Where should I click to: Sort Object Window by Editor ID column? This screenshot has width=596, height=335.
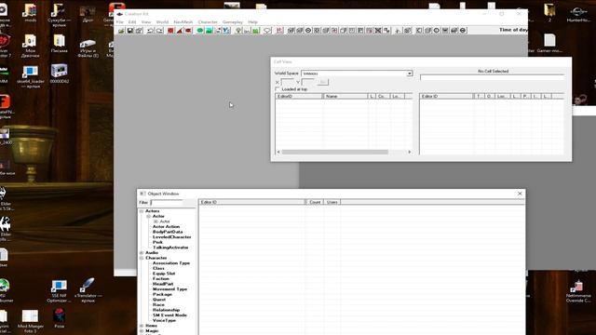click(x=251, y=202)
